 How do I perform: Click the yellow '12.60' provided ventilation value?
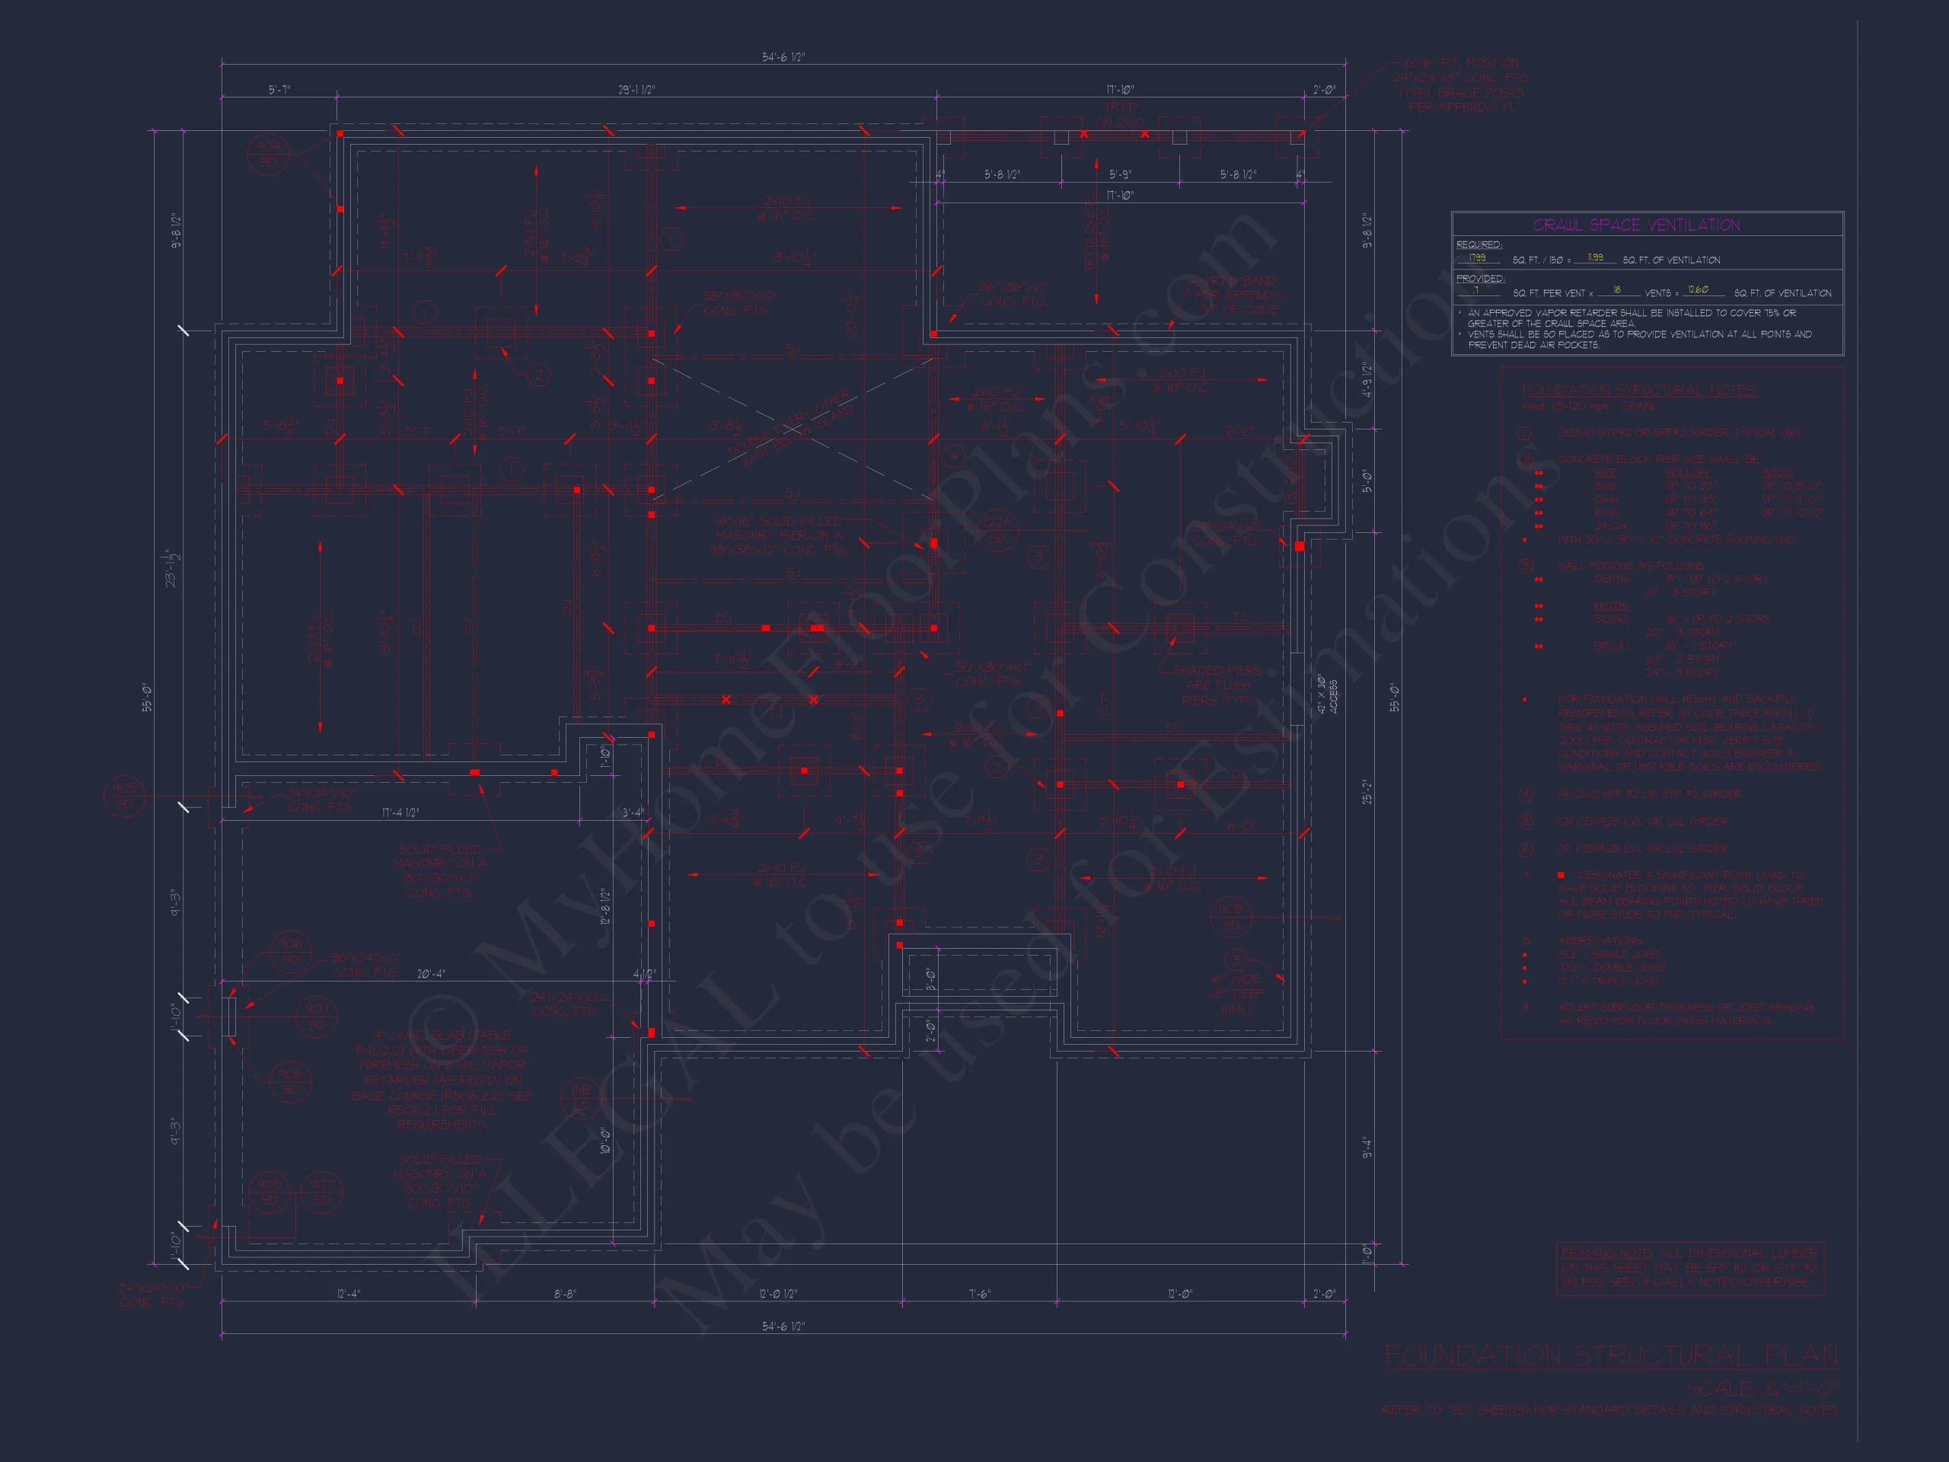(1697, 290)
